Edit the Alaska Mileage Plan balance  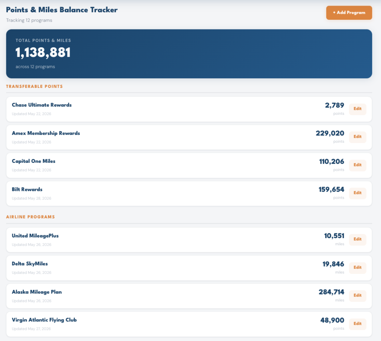[358, 296]
